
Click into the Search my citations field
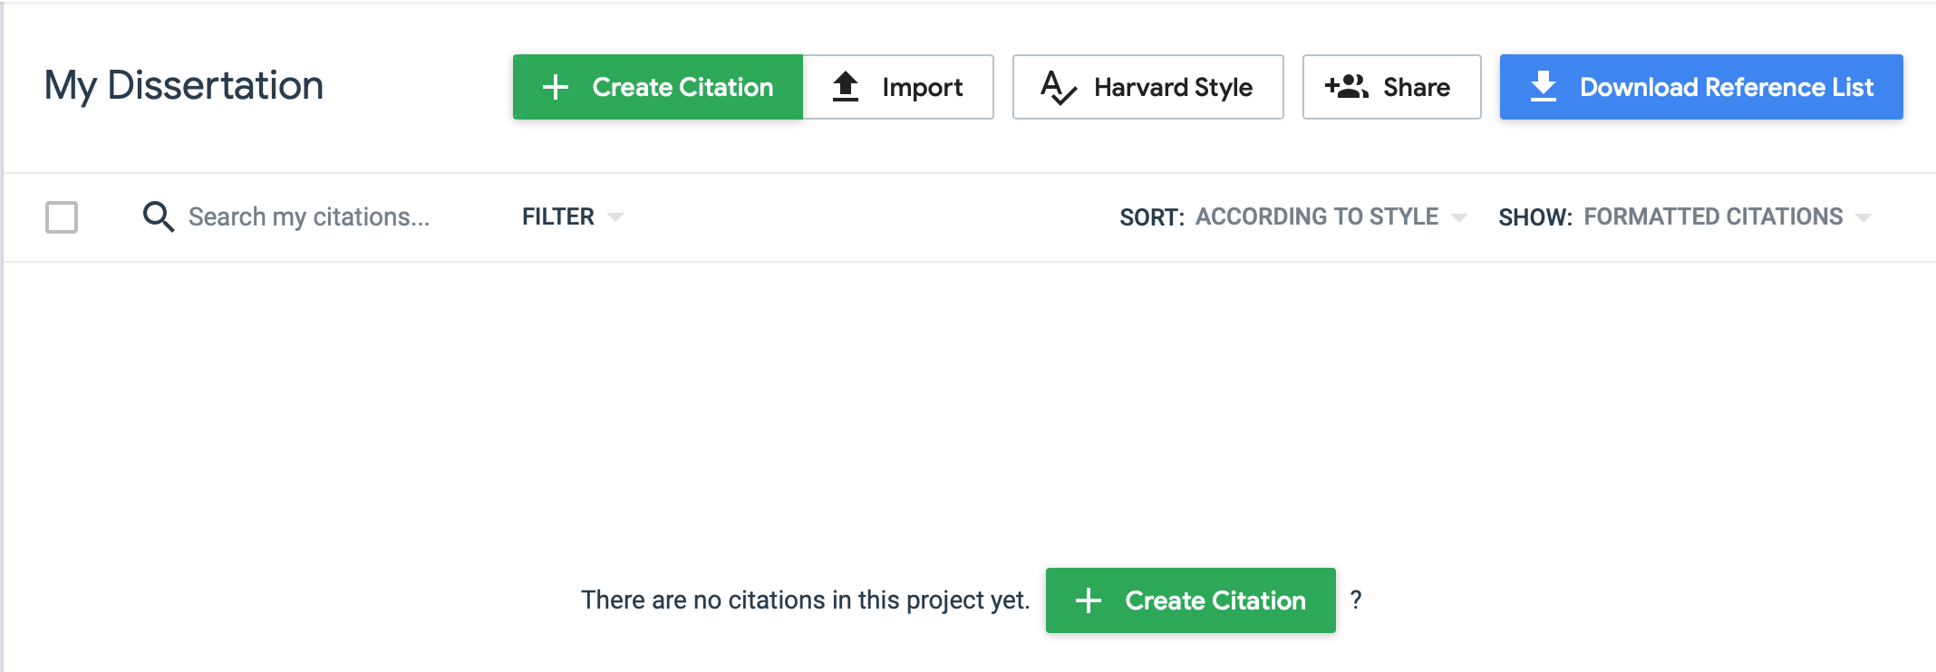click(x=308, y=217)
